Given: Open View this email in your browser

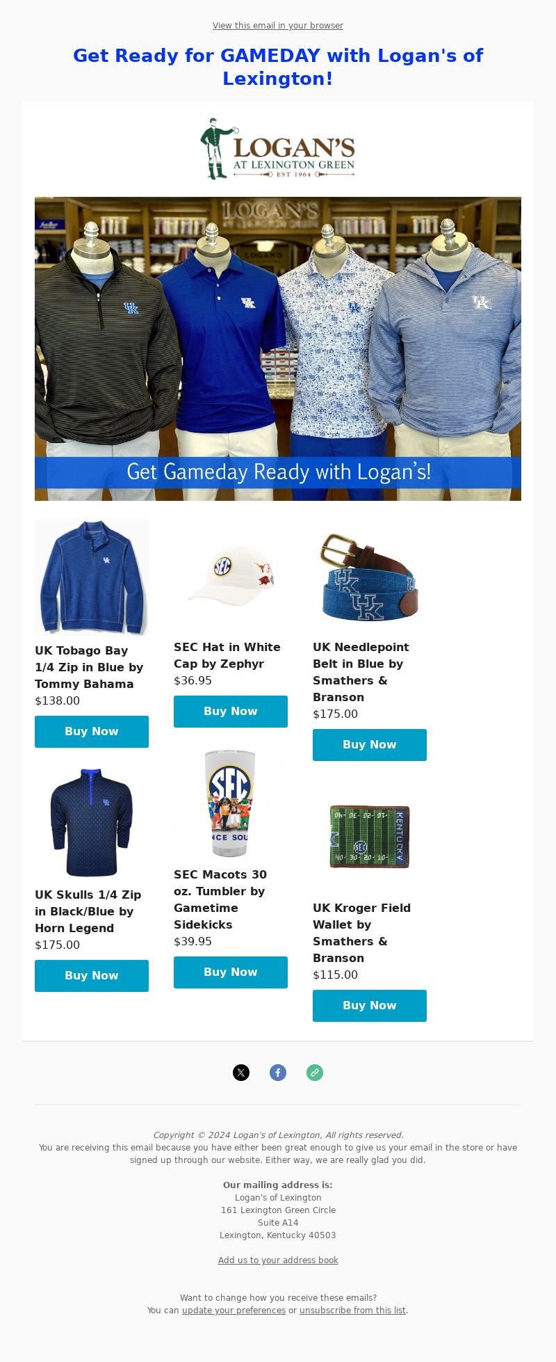Looking at the screenshot, I should (x=278, y=26).
